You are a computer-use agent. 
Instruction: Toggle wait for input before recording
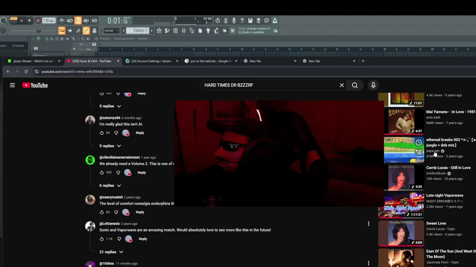point(70,20)
